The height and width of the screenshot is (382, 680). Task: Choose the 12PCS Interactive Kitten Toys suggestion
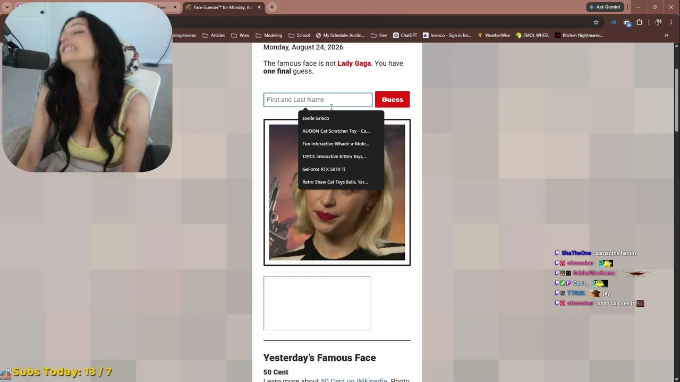[341, 157]
